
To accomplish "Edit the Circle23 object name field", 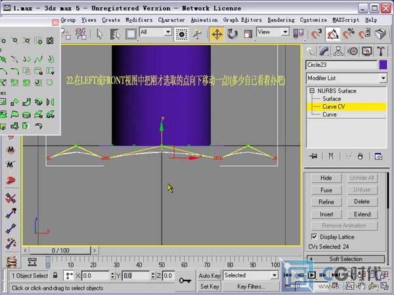I will point(341,65).
